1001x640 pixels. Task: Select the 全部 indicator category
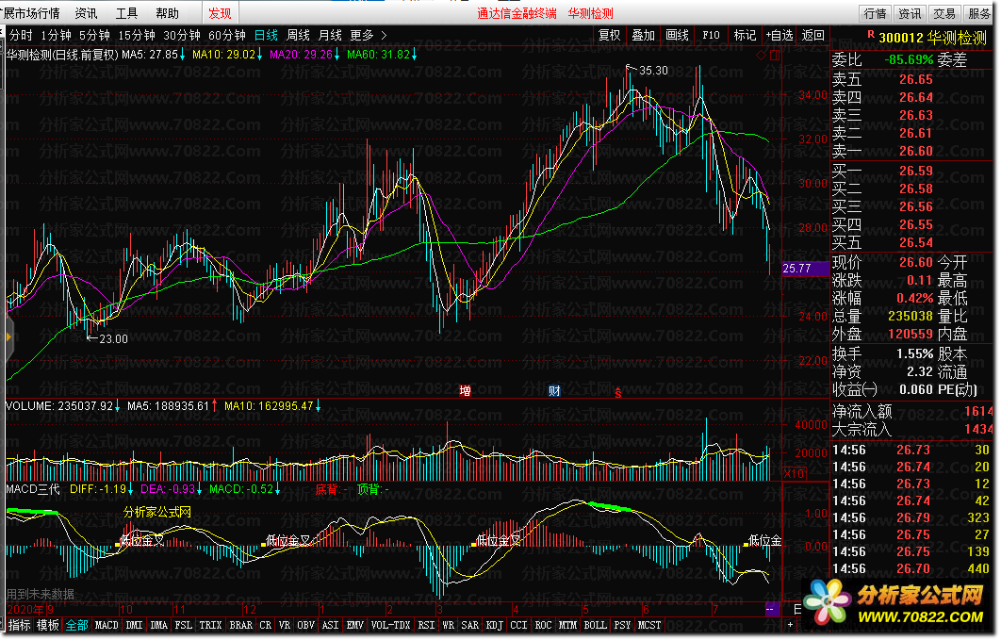click(76, 625)
